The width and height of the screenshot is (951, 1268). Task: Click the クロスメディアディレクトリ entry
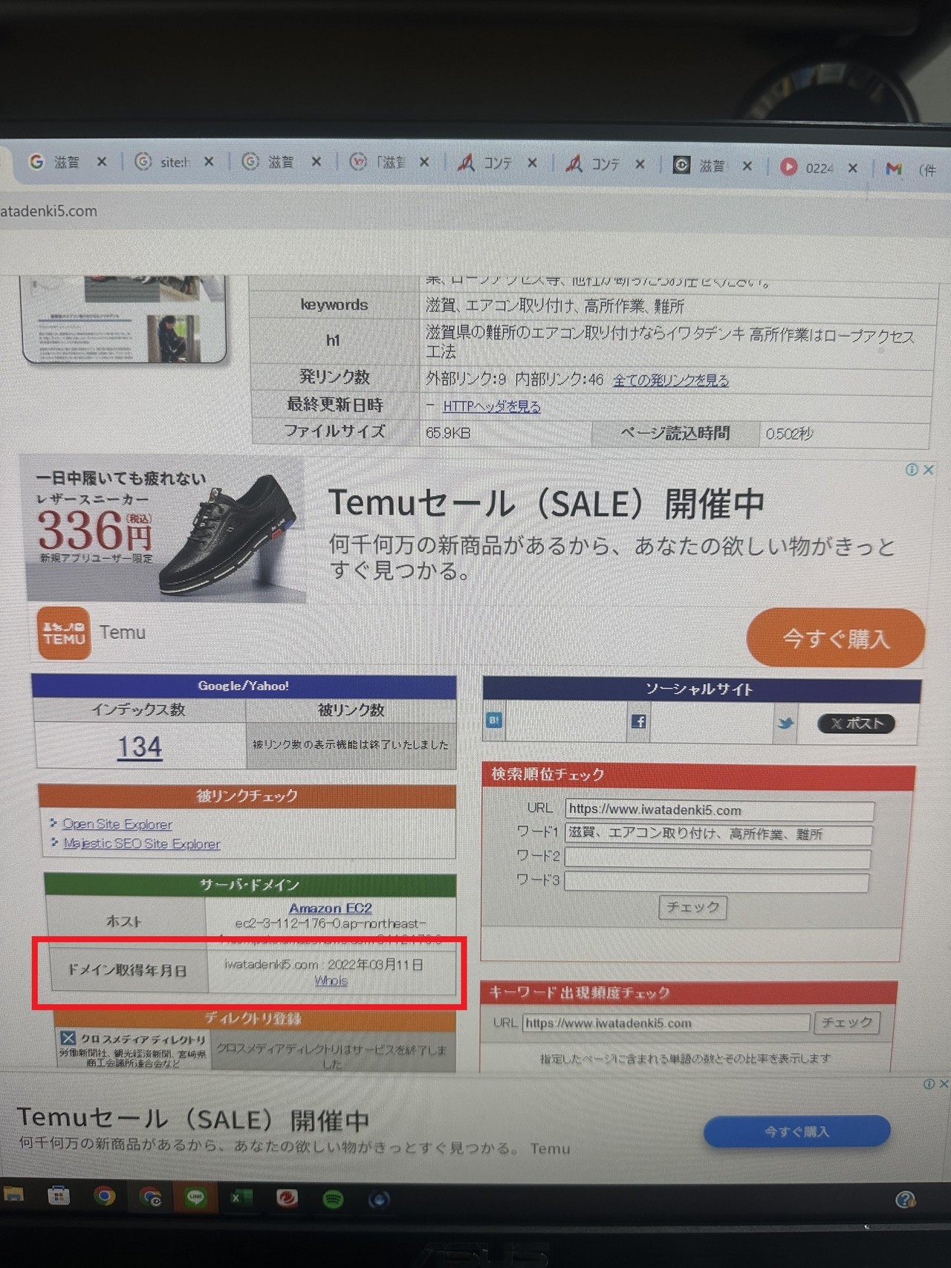[x=134, y=1049]
